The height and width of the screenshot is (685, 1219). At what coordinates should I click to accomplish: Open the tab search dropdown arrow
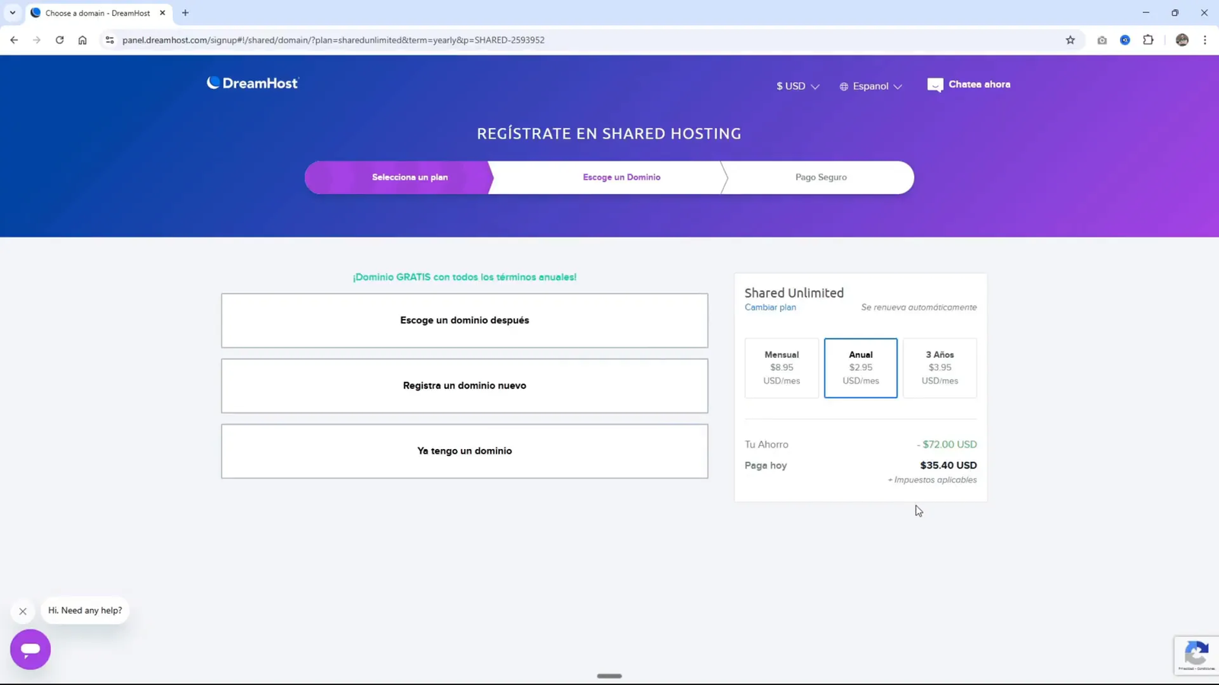12,13
